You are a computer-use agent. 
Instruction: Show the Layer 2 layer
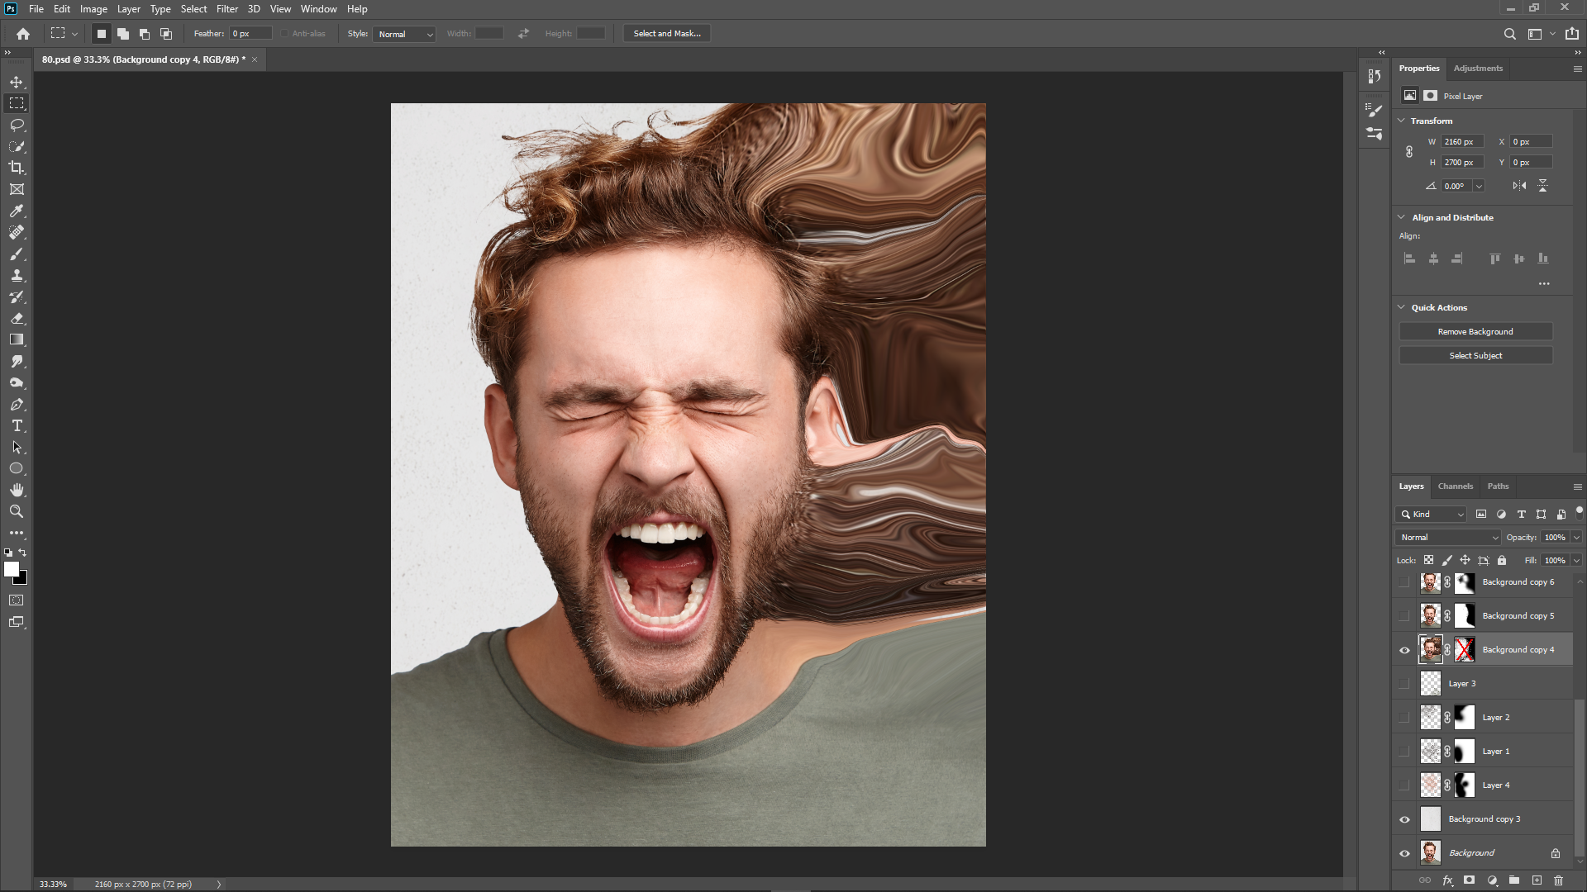1404,718
